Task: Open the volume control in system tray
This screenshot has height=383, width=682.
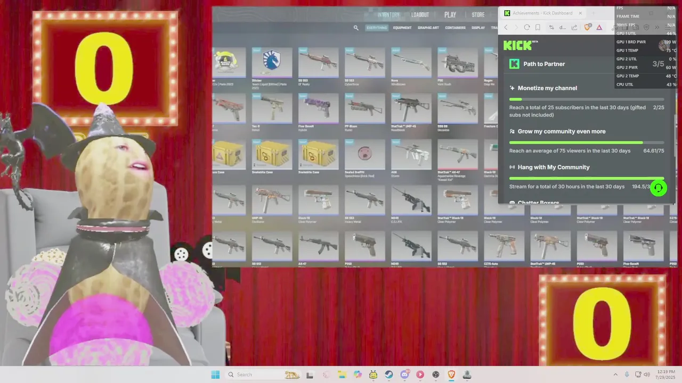Action: [x=646, y=374]
